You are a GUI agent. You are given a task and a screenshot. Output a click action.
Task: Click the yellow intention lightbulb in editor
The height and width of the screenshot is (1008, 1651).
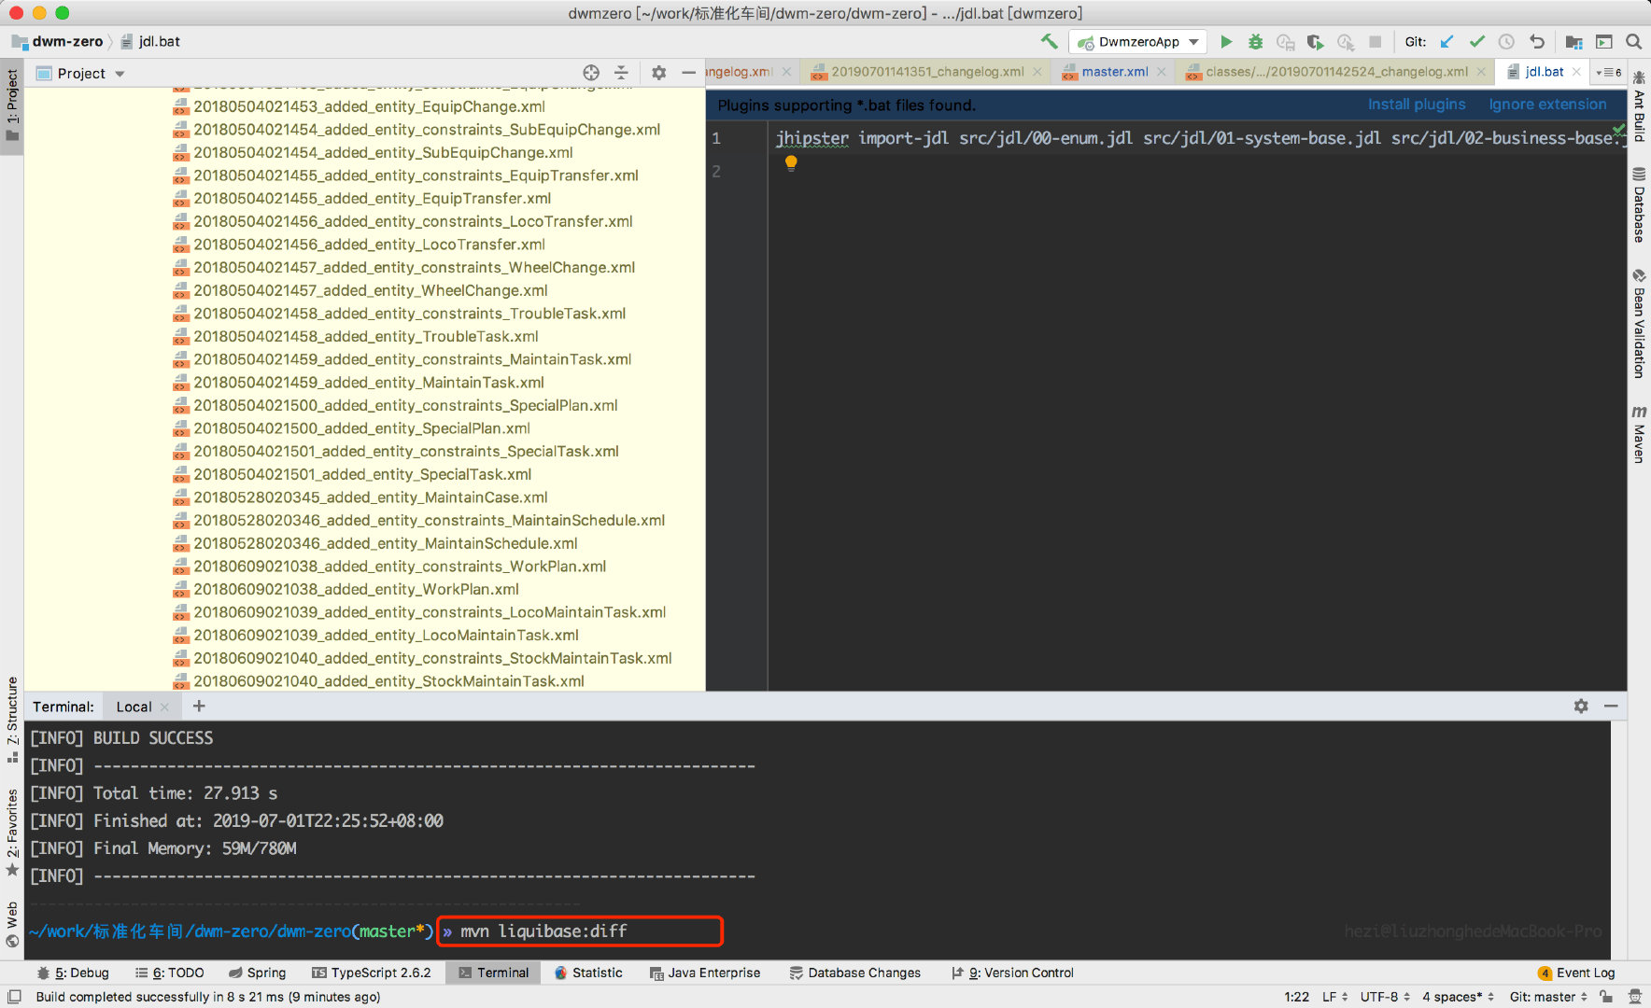coord(791,162)
